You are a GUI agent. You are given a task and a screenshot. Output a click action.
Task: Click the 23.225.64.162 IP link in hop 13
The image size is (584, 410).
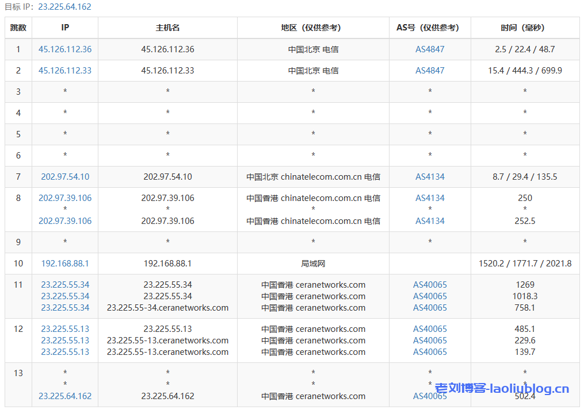(65, 396)
